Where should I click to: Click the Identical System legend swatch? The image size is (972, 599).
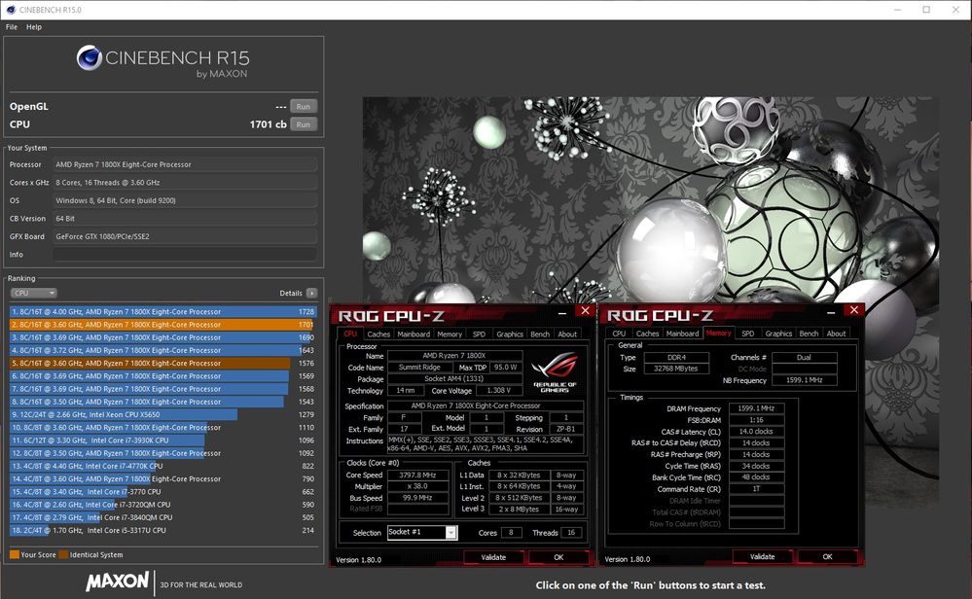[63, 555]
